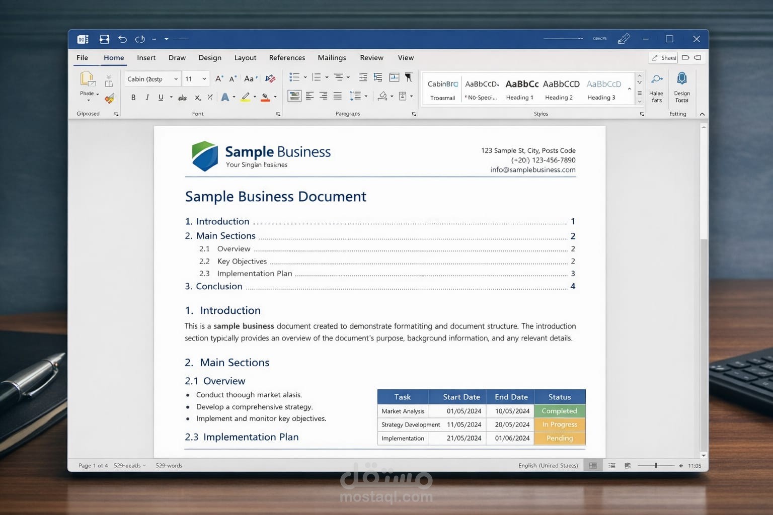Click the zoom slider in status bar
773x515 pixels.
(656, 466)
